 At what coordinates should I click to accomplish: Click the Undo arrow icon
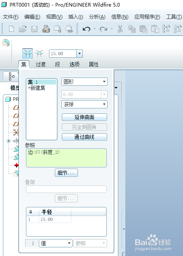tap(87, 29)
